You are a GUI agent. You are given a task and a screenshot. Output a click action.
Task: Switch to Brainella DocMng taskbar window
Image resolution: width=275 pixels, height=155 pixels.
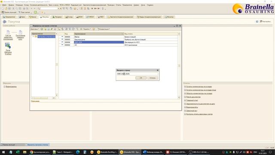pos(107,152)
